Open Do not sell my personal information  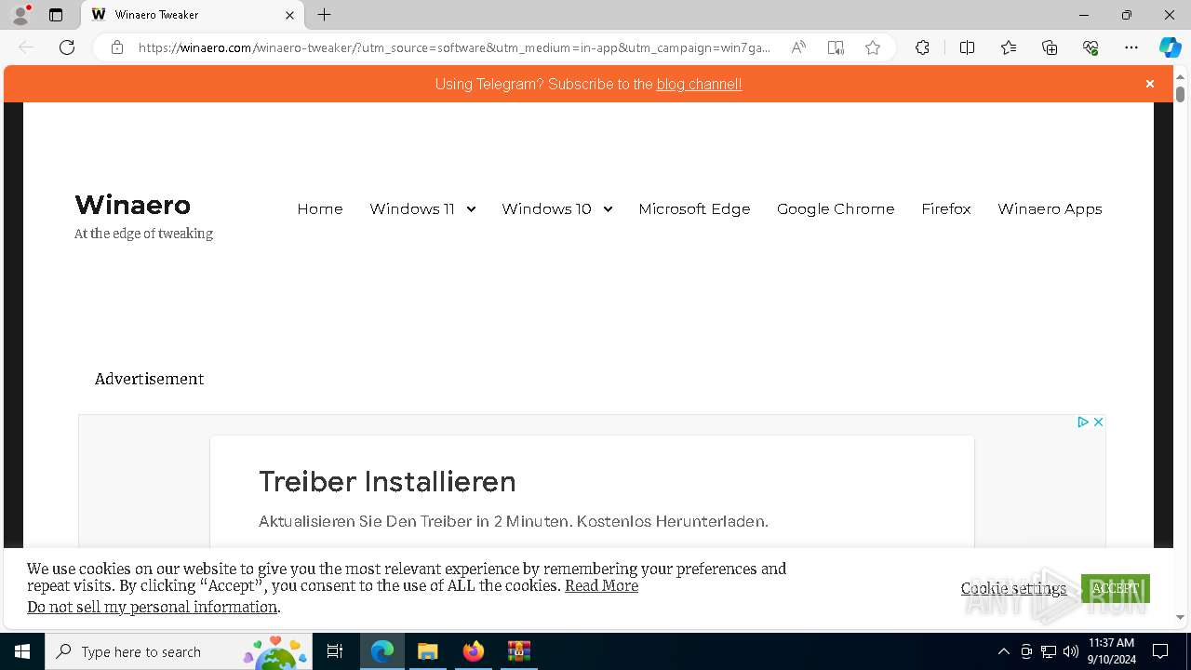click(x=152, y=607)
